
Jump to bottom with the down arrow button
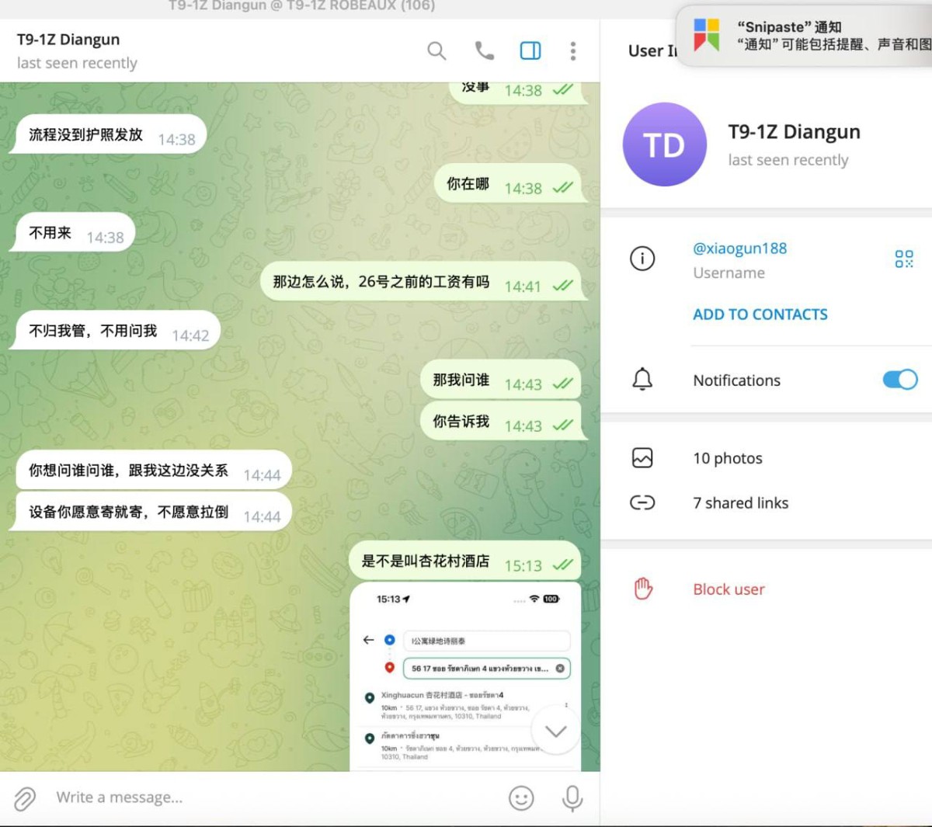click(x=555, y=731)
